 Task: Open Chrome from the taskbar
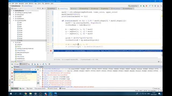point(26,94)
